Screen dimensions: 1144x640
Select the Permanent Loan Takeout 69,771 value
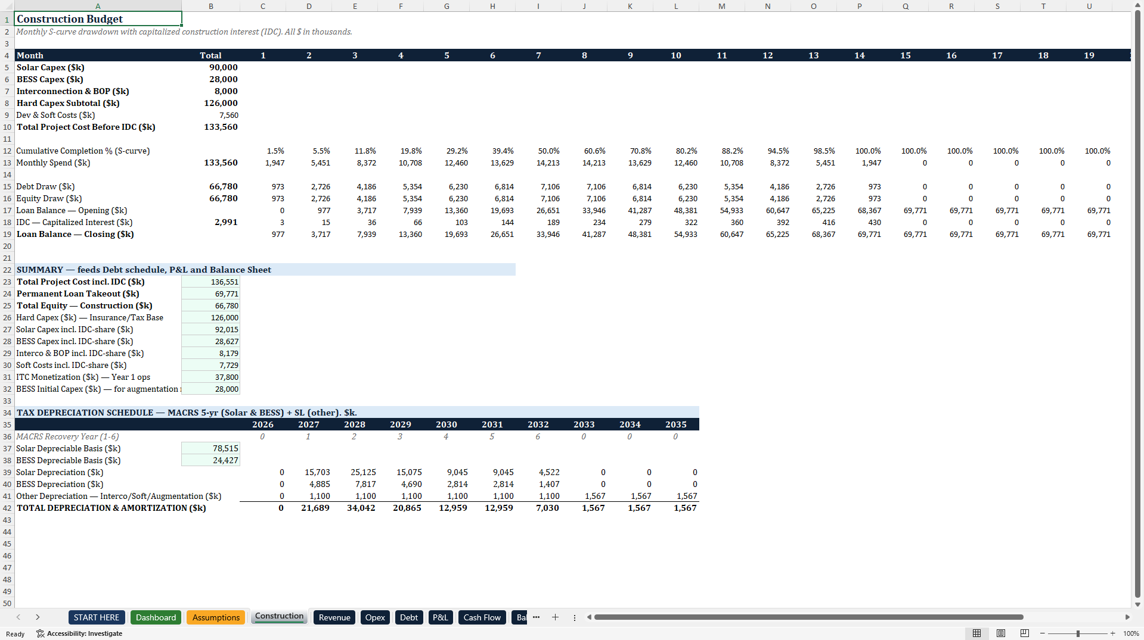coord(210,294)
